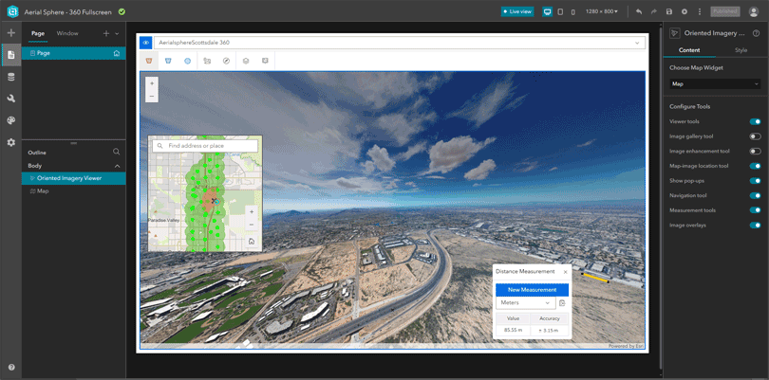
Task: Toggle Image overlays switch
Action: tap(755, 226)
